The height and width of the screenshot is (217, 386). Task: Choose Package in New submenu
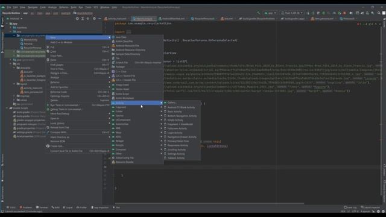click(x=137, y=67)
